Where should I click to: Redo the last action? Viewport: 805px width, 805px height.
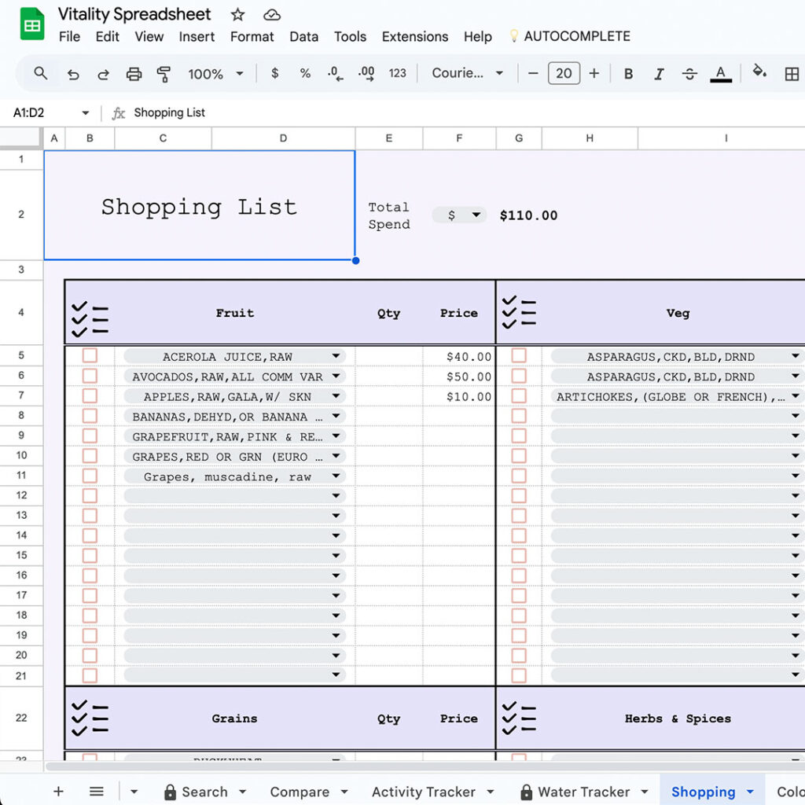coord(103,74)
